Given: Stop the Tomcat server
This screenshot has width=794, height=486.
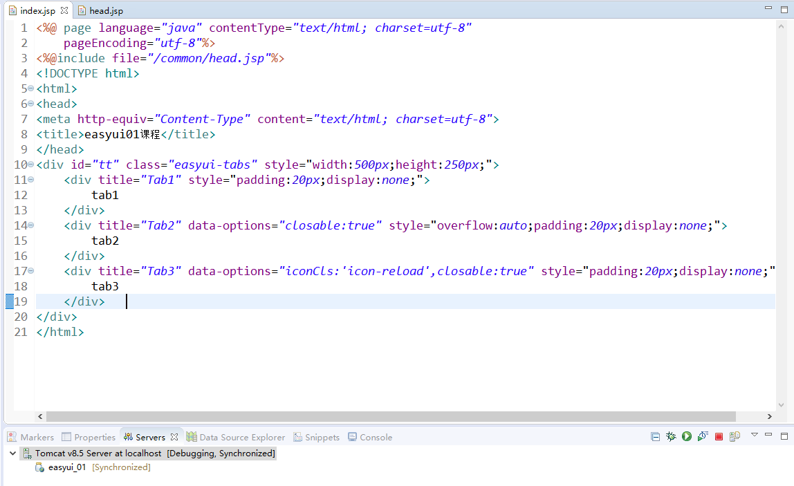Looking at the screenshot, I should click(x=719, y=436).
